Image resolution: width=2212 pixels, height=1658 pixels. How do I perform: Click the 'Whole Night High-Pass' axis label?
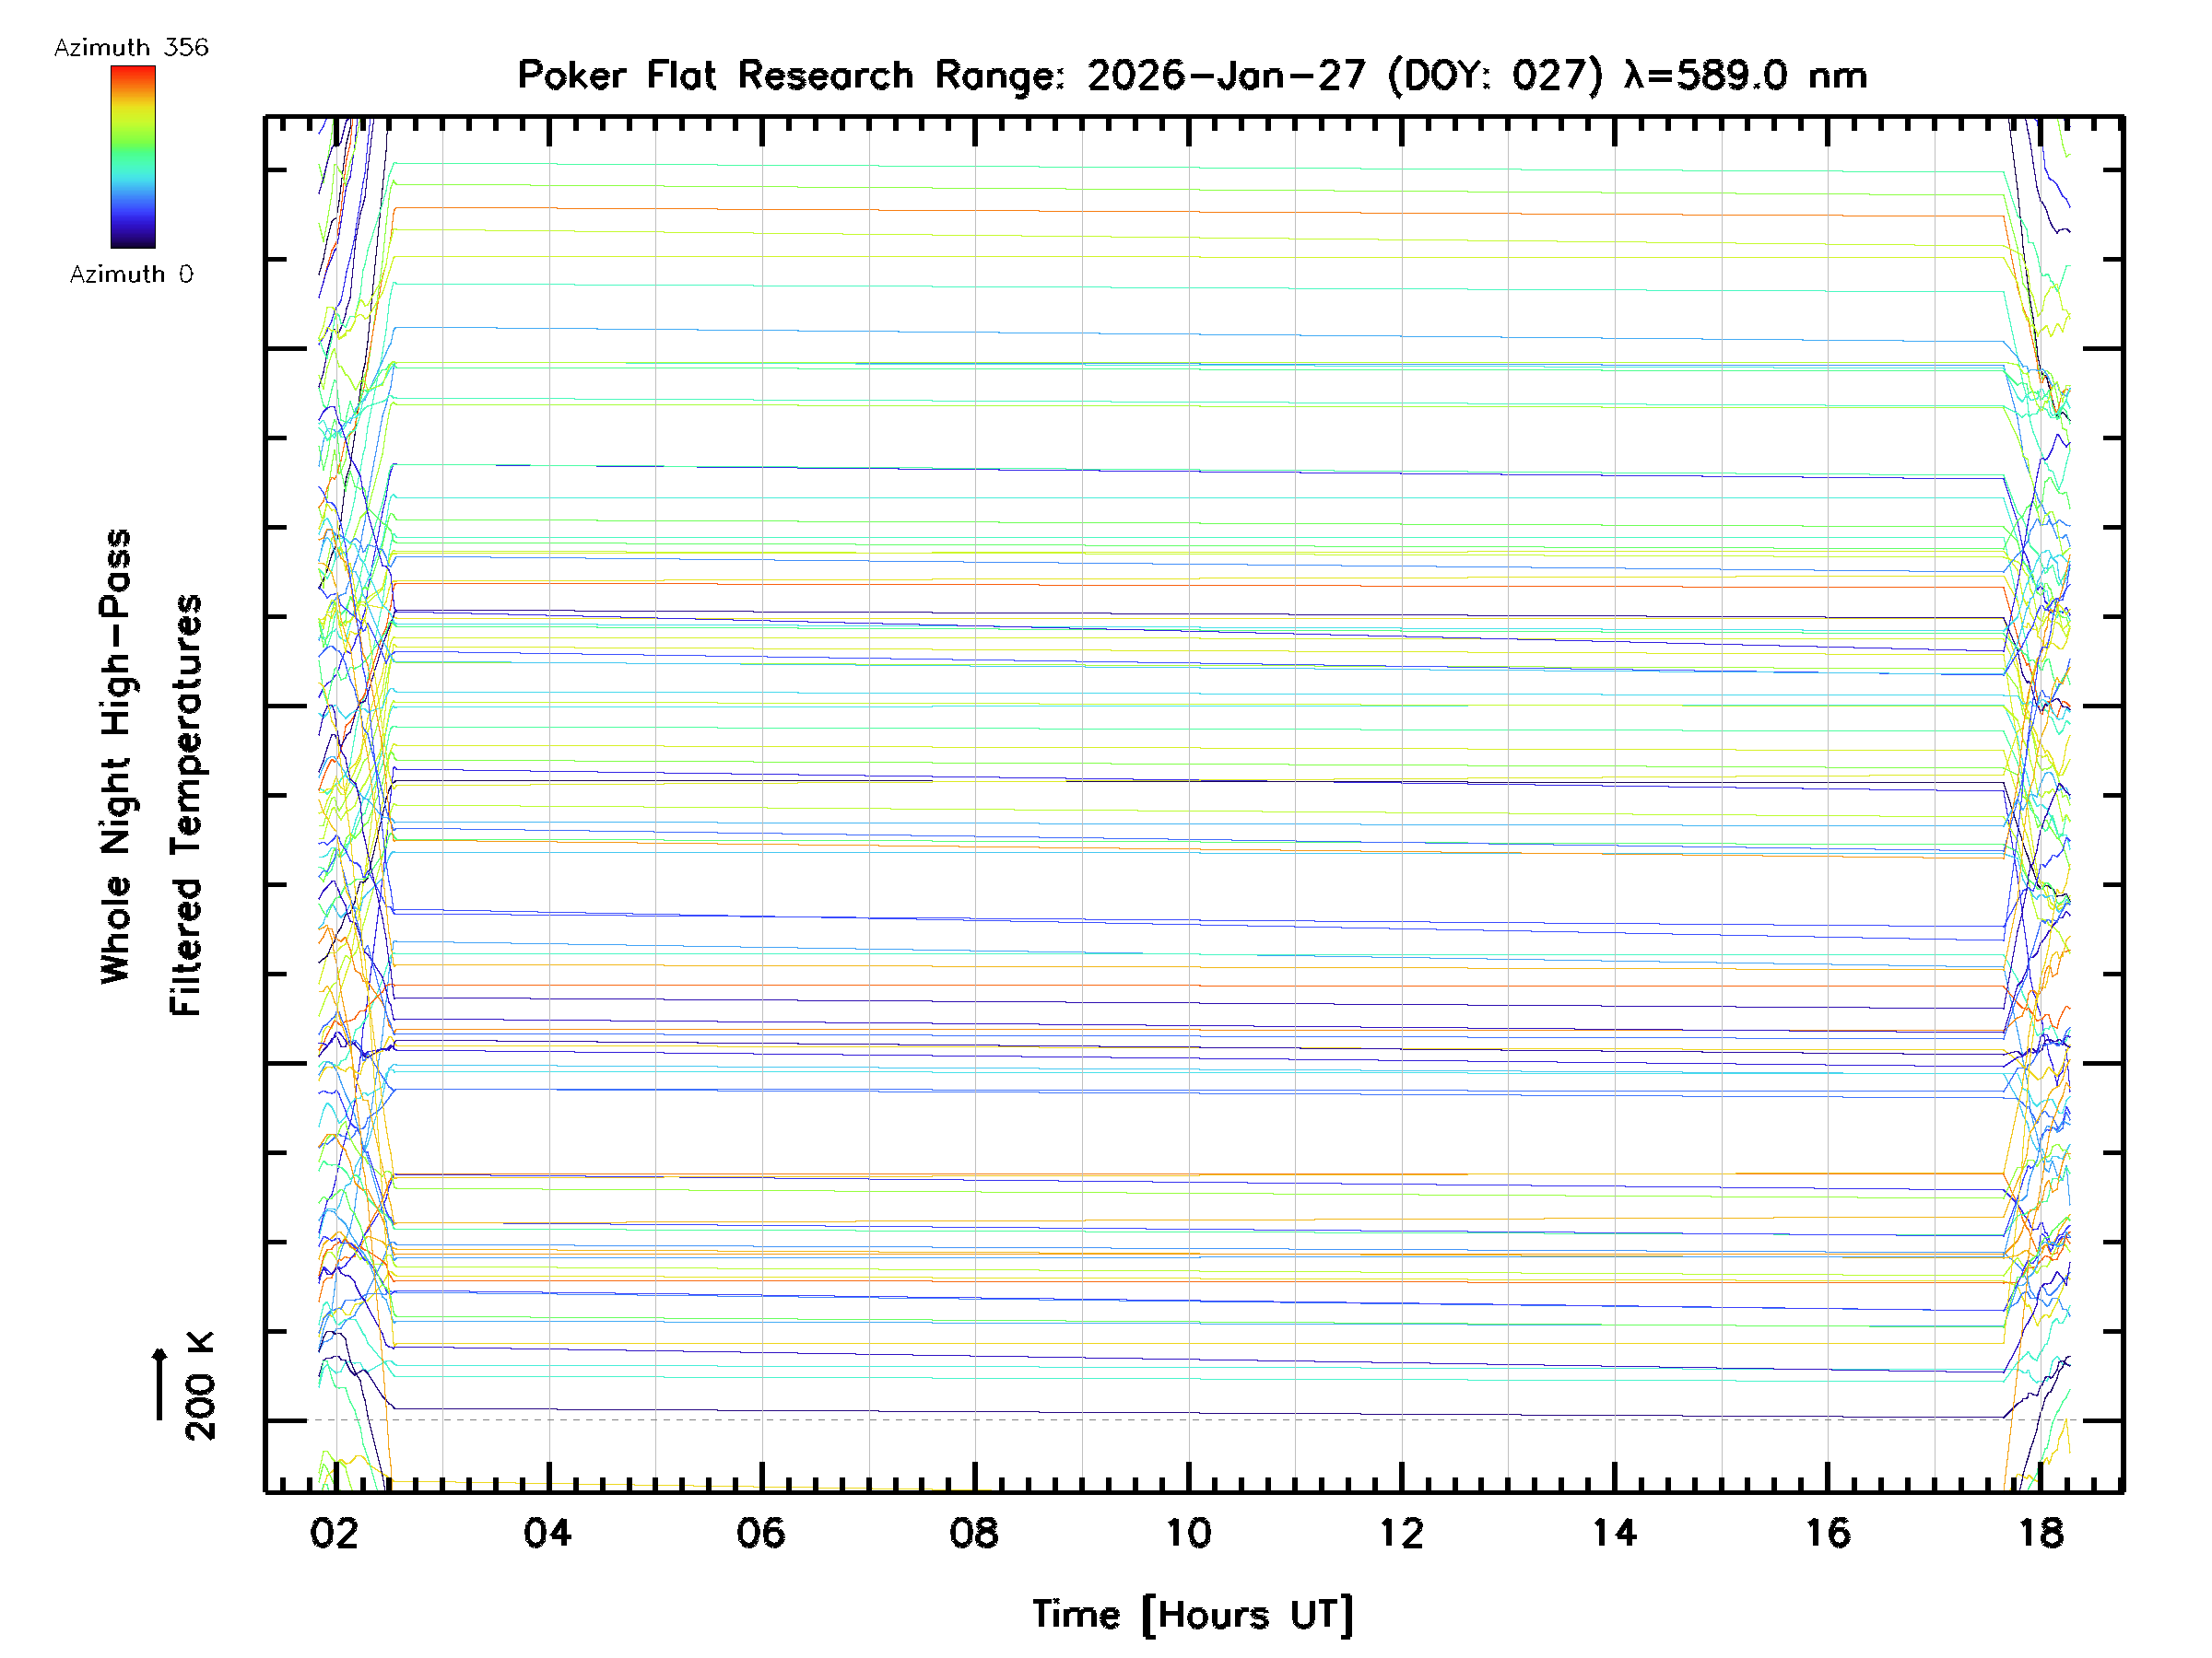tap(116, 755)
